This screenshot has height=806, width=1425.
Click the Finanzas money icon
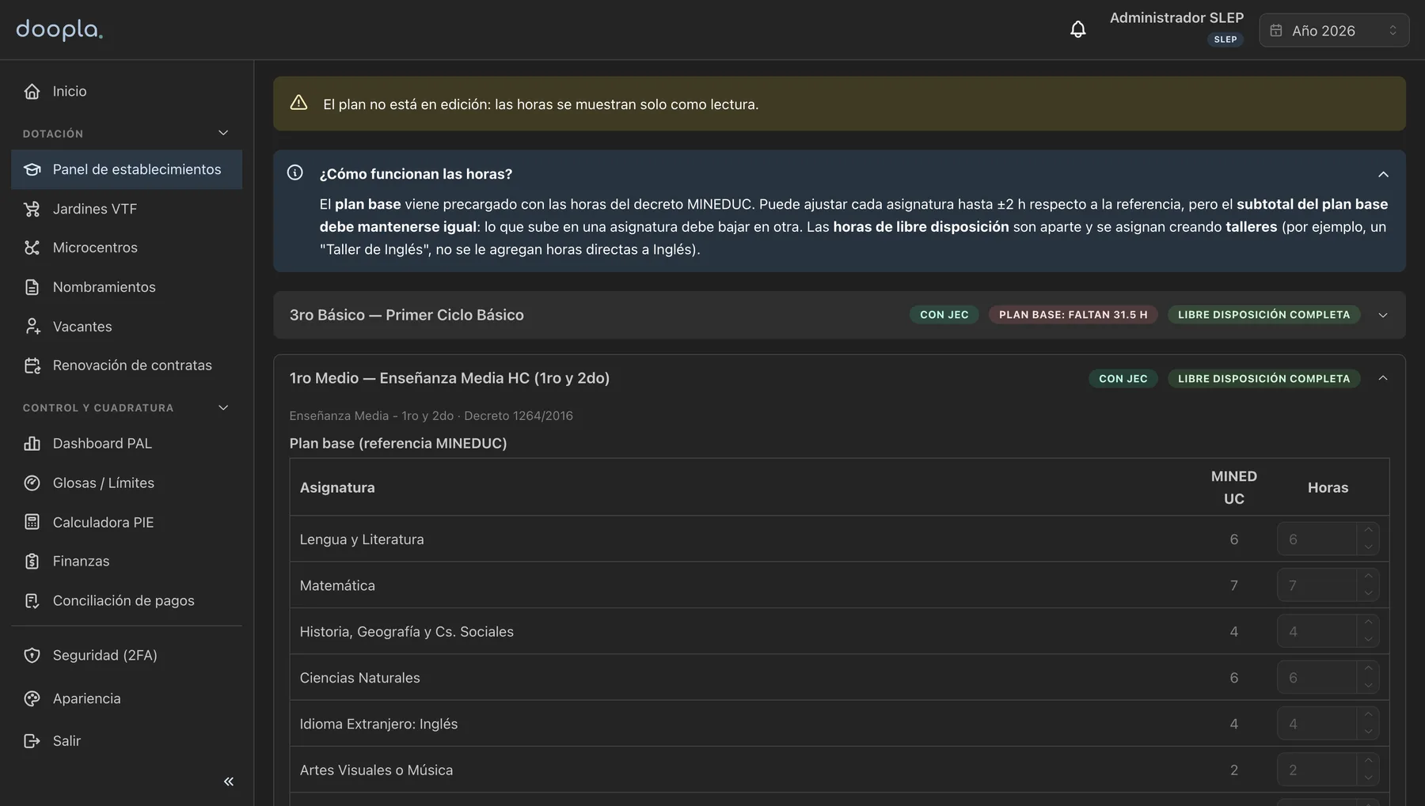pyautogui.click(x=32, y=562)
